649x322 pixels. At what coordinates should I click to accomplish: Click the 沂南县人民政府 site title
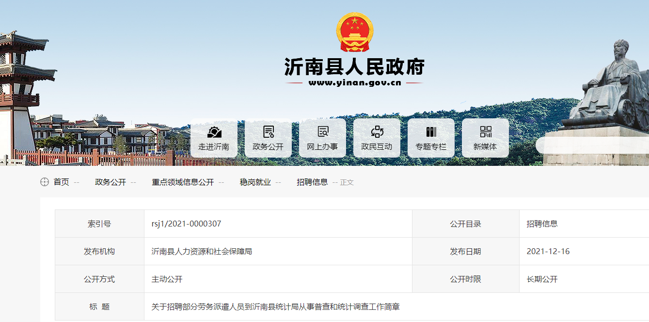click(354, 67)
